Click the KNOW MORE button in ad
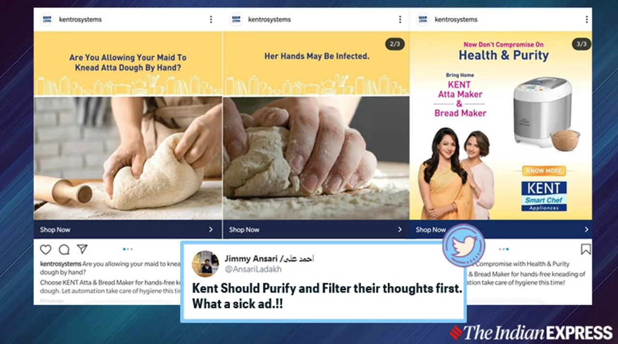The height and width of the screenshot is (344, 618). (x=544, y=171)
